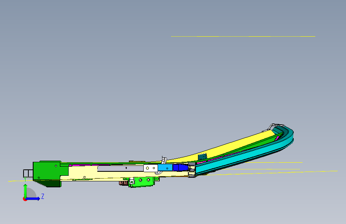This screenshot has width=346, height=224.
Task: Select the small dark teal clip on the yellow panel
Action: pyautogui.click(x=203, y=157)
